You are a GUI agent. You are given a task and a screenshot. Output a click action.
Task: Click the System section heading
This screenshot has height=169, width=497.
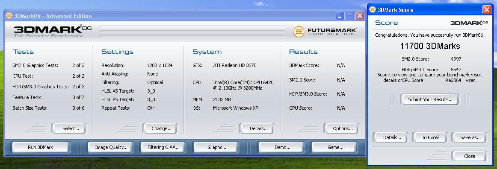click(x=207, y=52)
